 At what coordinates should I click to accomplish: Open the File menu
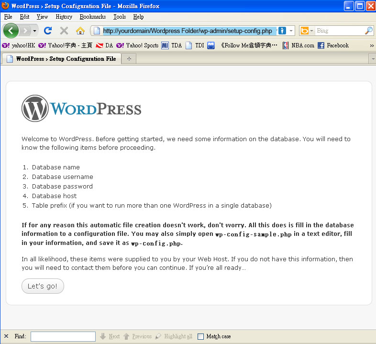click(x=8, y=17)
